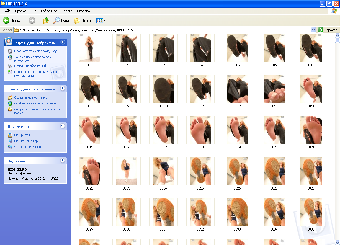Open Сетевое окружение location link
This screenshot has height=245, width=340.
[x=29, y=147]
